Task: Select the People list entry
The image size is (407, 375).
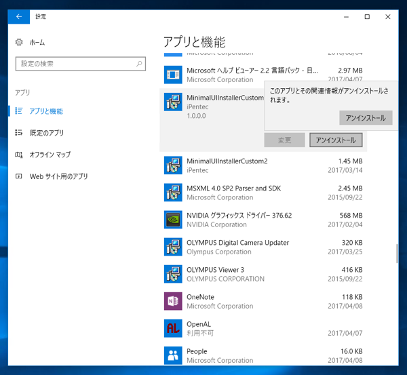Action: pyautogui.click(x=197, y=351)
